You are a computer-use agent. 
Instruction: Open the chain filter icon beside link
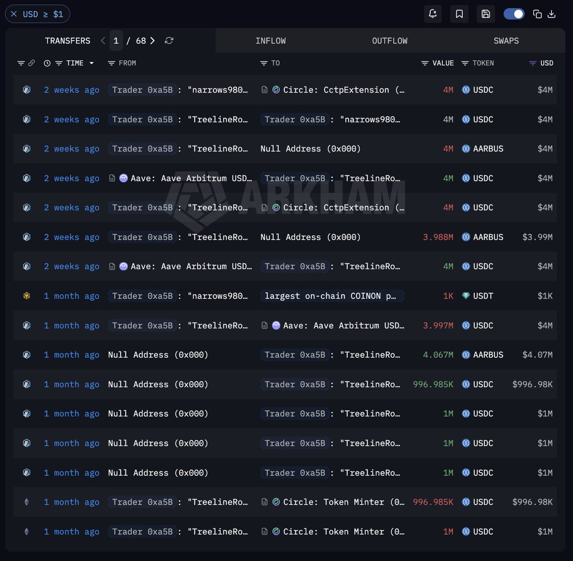click(21, 63)
